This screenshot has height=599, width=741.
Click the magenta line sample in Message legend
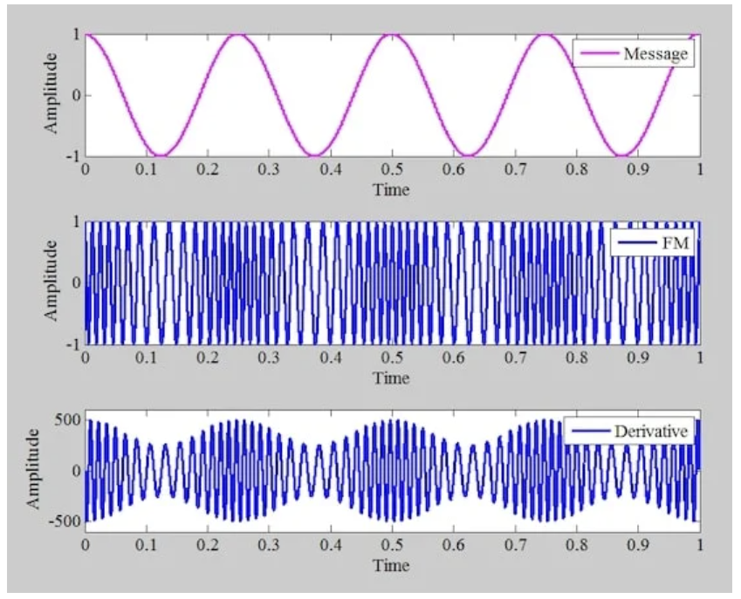[600, 53]
